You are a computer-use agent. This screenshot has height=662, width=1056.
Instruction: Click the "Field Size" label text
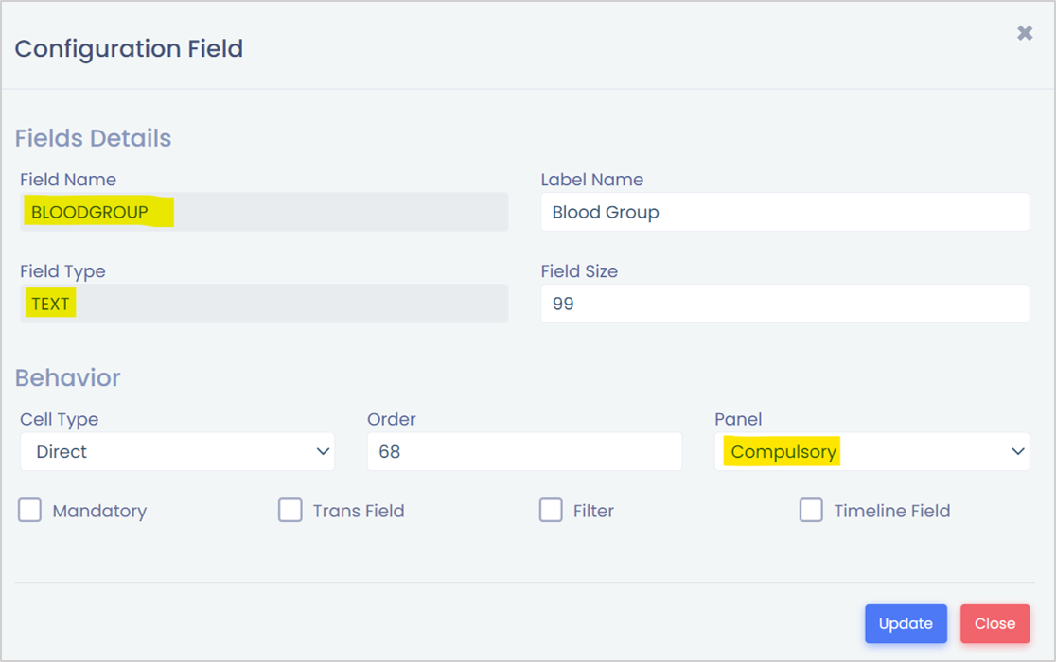[x=579, y=271]
